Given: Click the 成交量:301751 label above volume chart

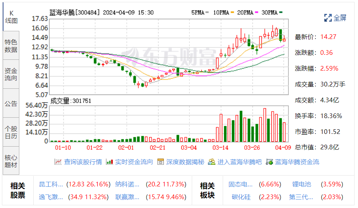Looking at the screenshot, I should coord(70,101).
